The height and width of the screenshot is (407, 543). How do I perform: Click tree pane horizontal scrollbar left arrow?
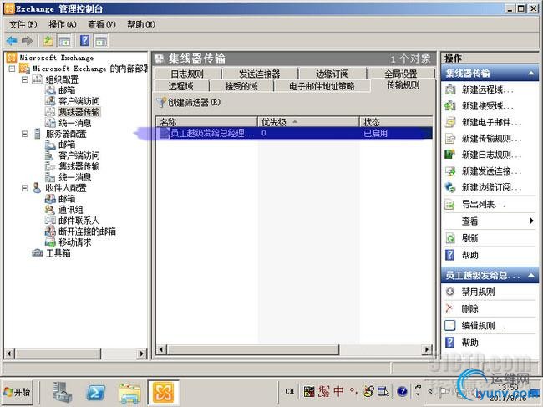[9, 354]
